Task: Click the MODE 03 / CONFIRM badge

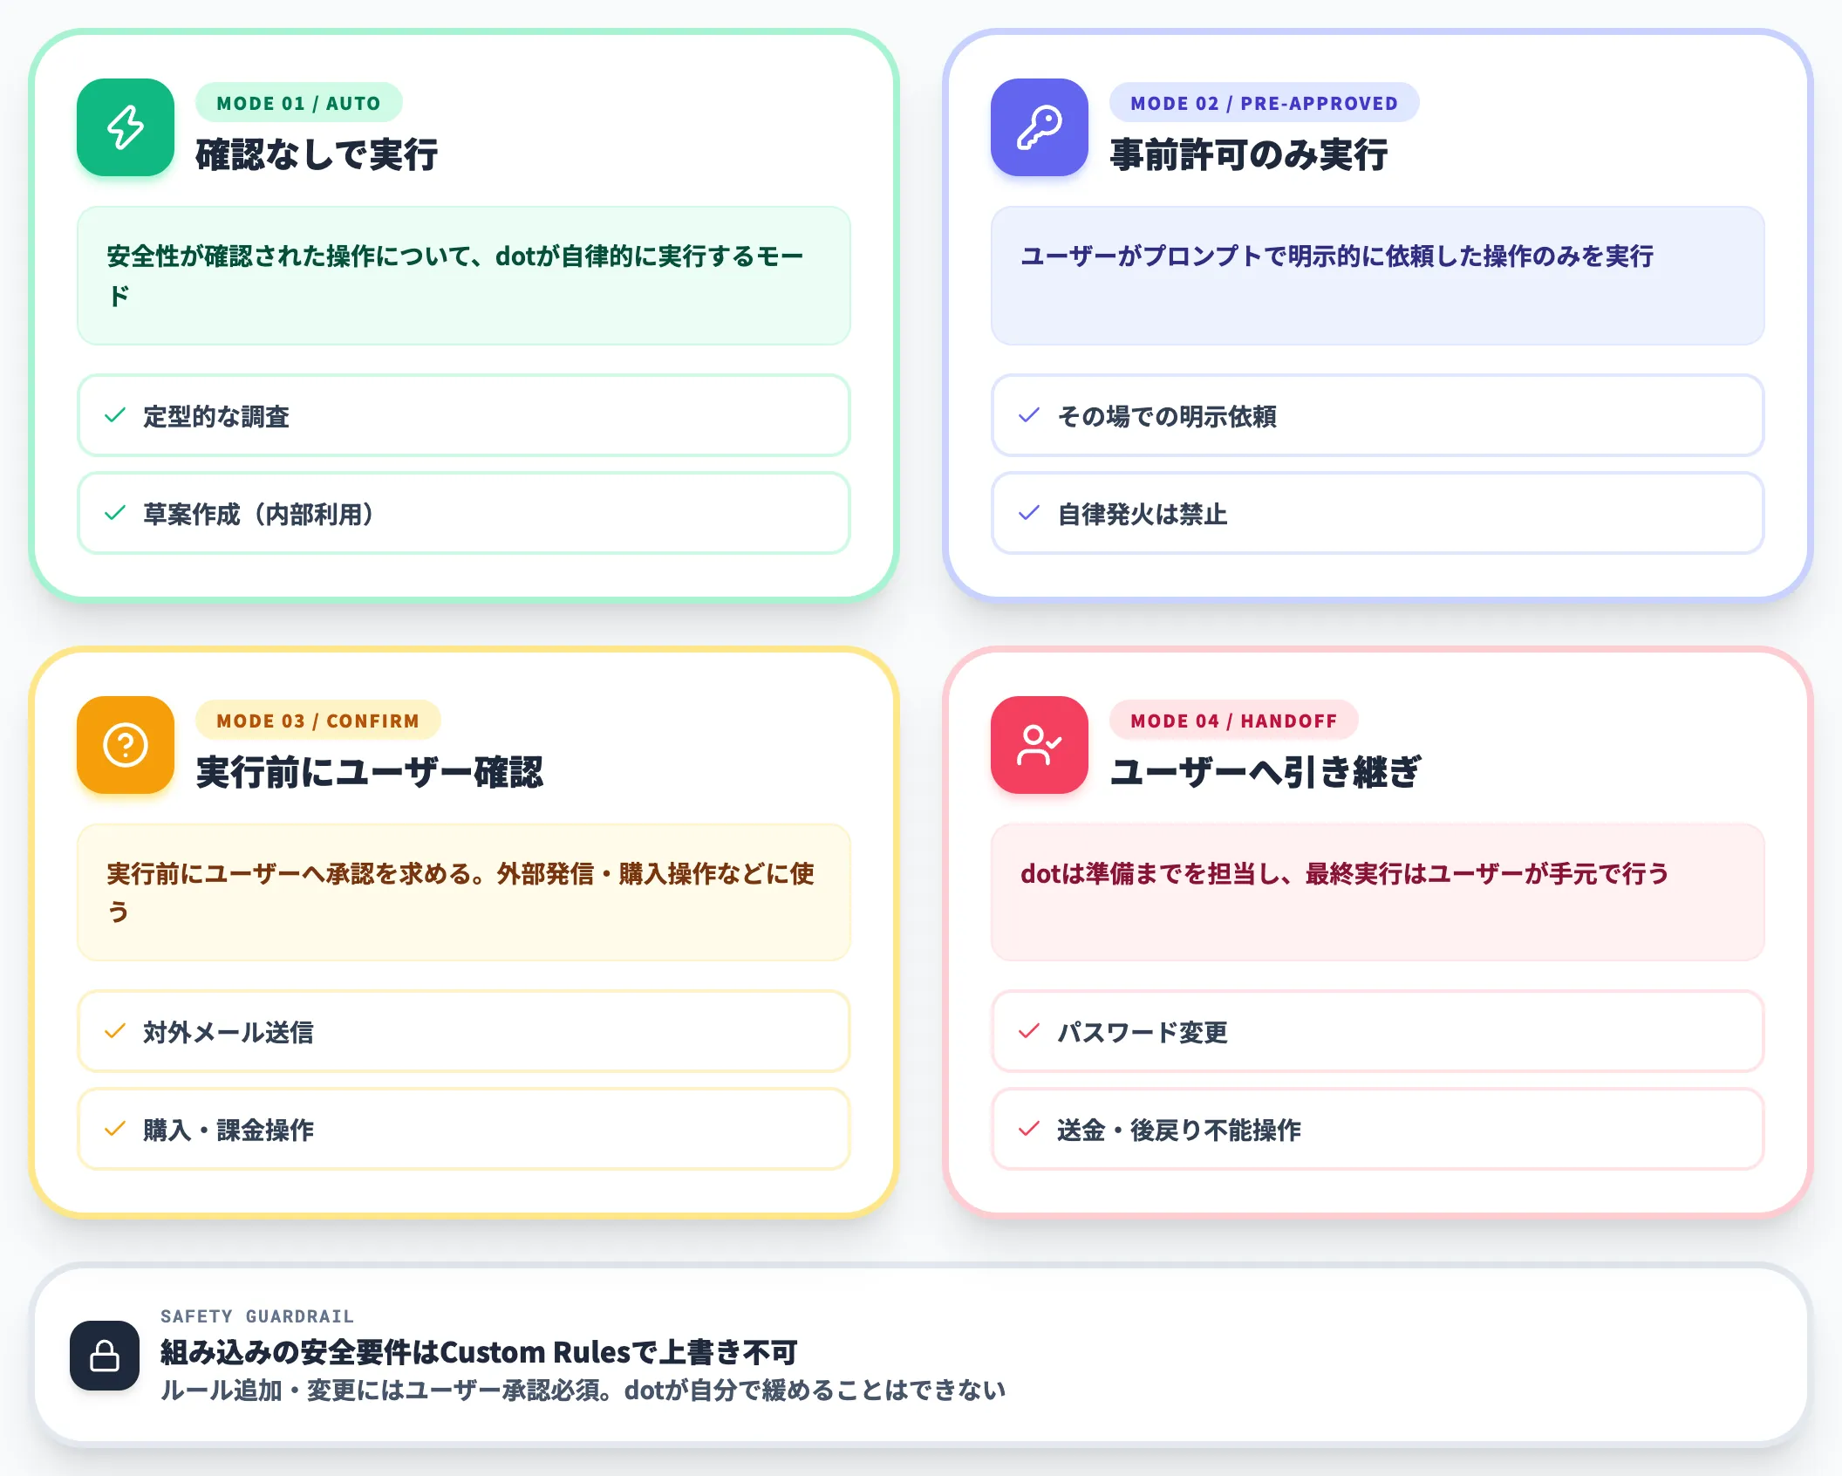Action: (318, 721)
